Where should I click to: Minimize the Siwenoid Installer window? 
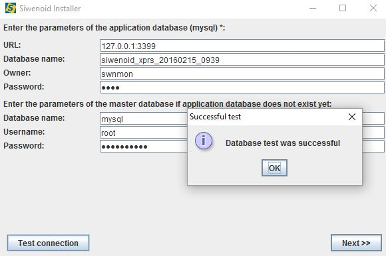[313, 8]
